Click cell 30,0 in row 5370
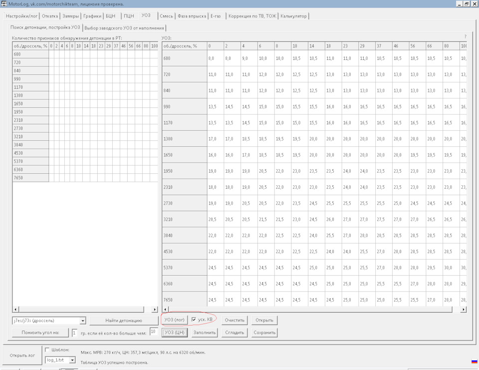This screenshot has height=370, width=479. point(451,268)
